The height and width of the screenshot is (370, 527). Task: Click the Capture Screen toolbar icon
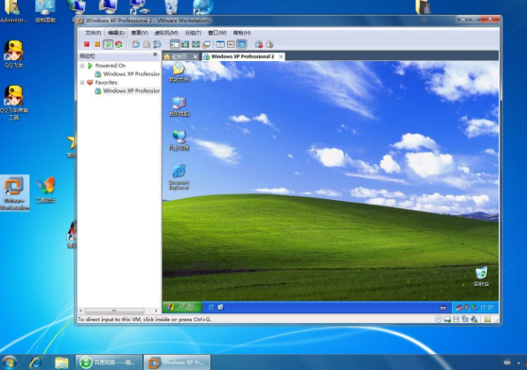tap(258, 44)
